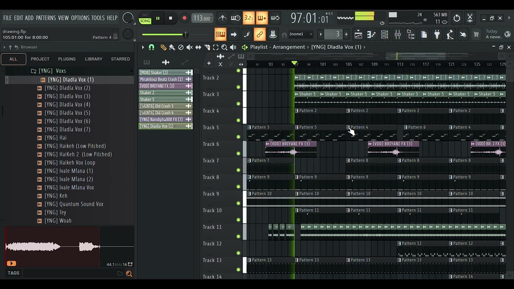
Task: Click the plugin plug icon in the toolbar
Action: [x=437, y=35]
